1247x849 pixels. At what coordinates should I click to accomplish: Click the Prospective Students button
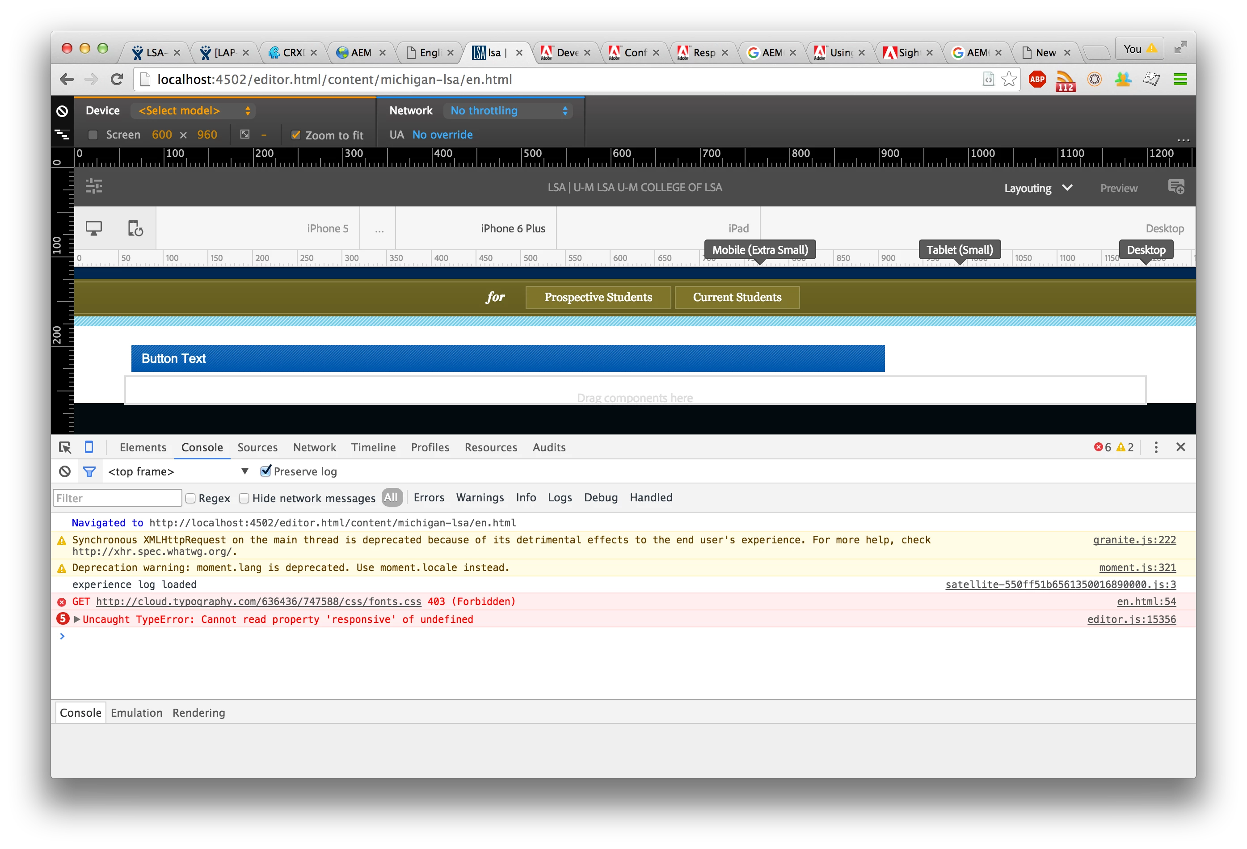click(x=598, y=297)
